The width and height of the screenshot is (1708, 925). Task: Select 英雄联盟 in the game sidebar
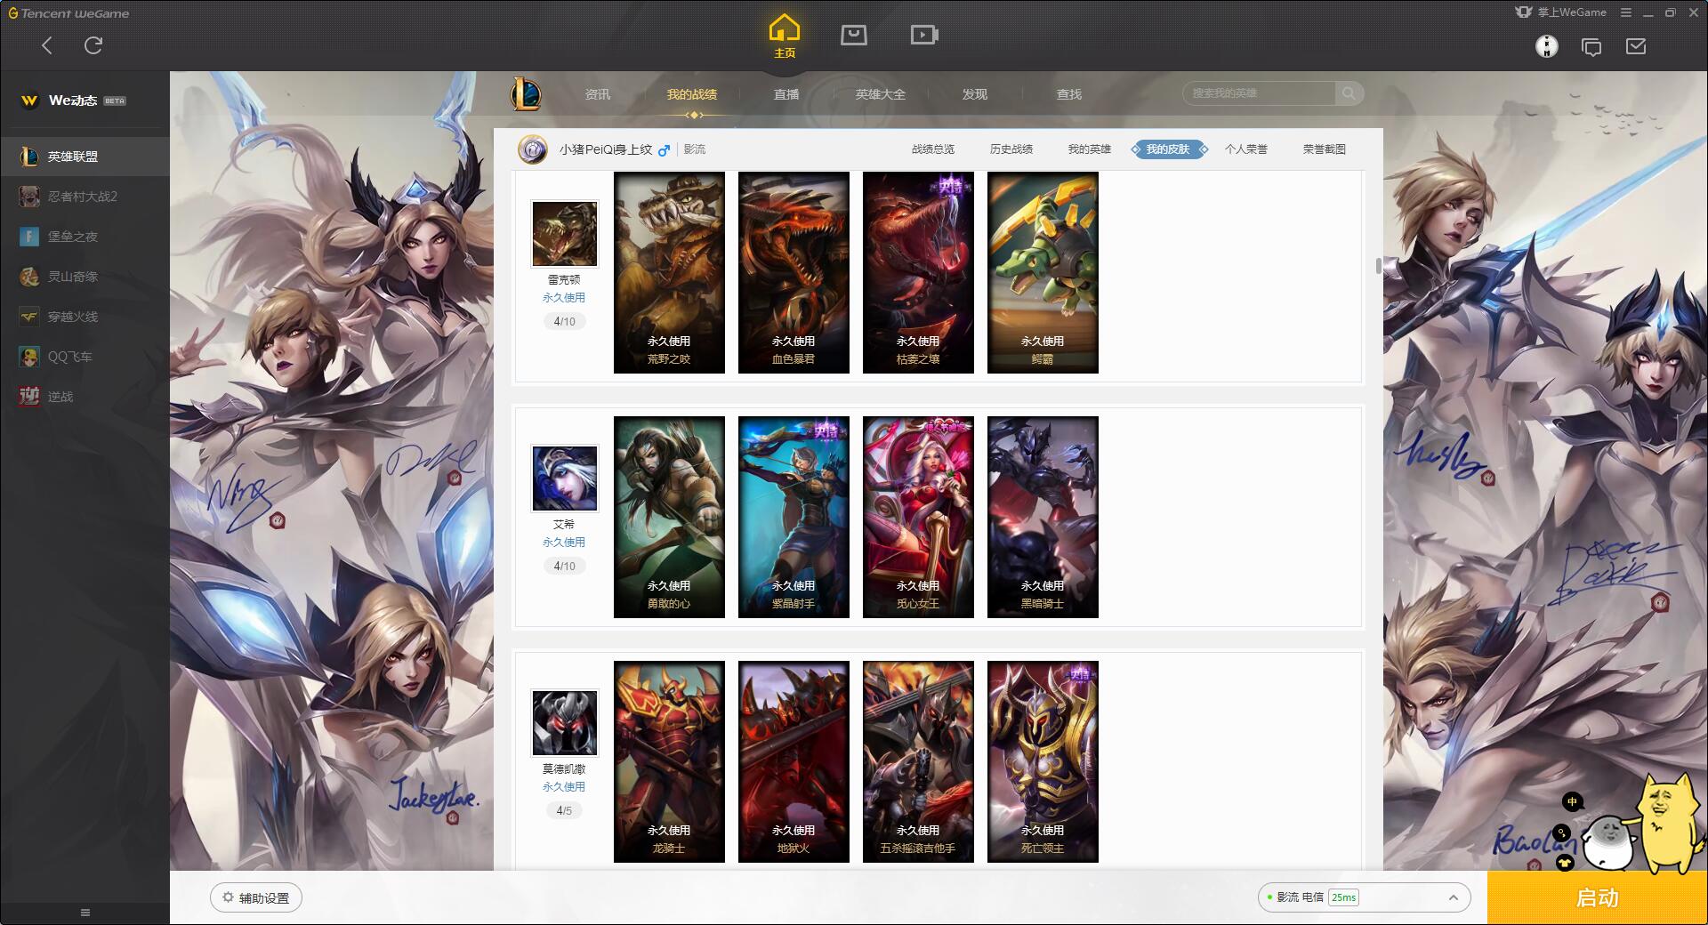click(85, 157)
